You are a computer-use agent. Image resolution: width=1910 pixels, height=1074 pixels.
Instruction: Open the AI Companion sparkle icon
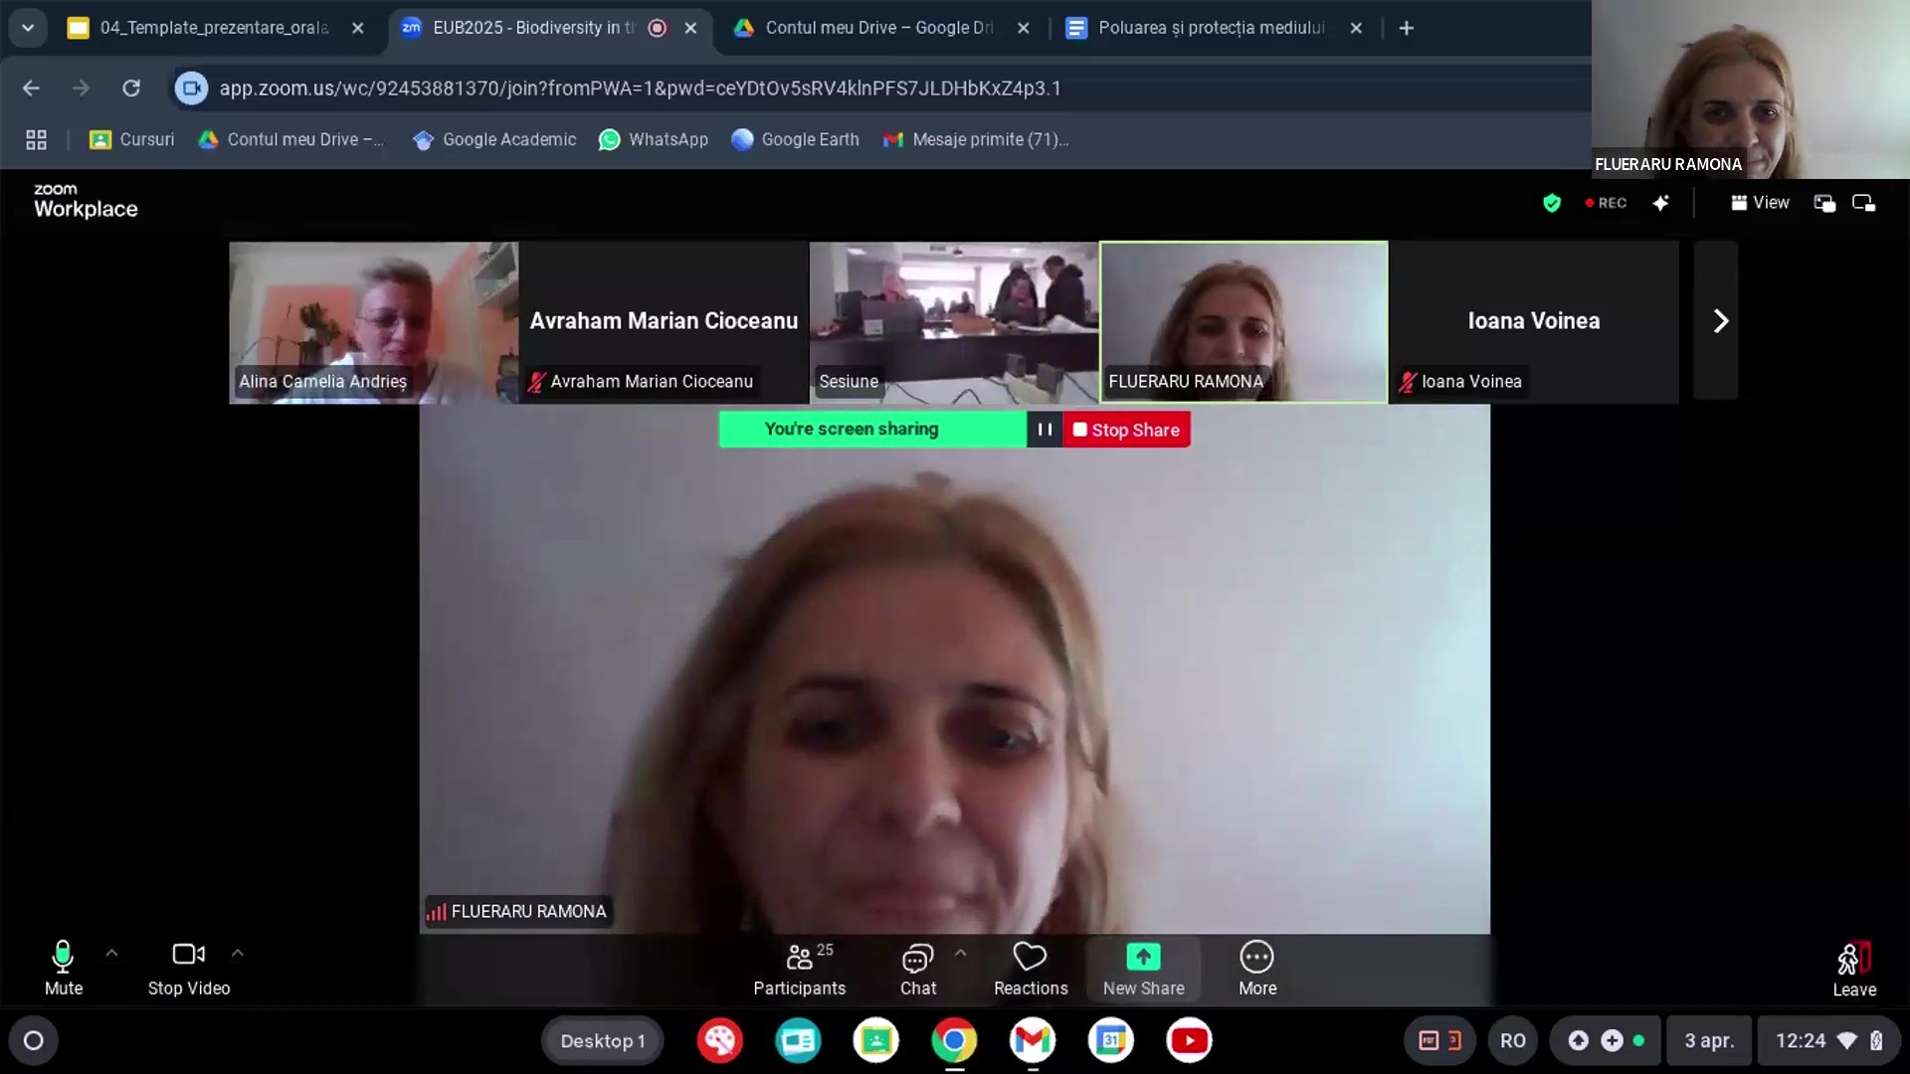pos(1660,203)
